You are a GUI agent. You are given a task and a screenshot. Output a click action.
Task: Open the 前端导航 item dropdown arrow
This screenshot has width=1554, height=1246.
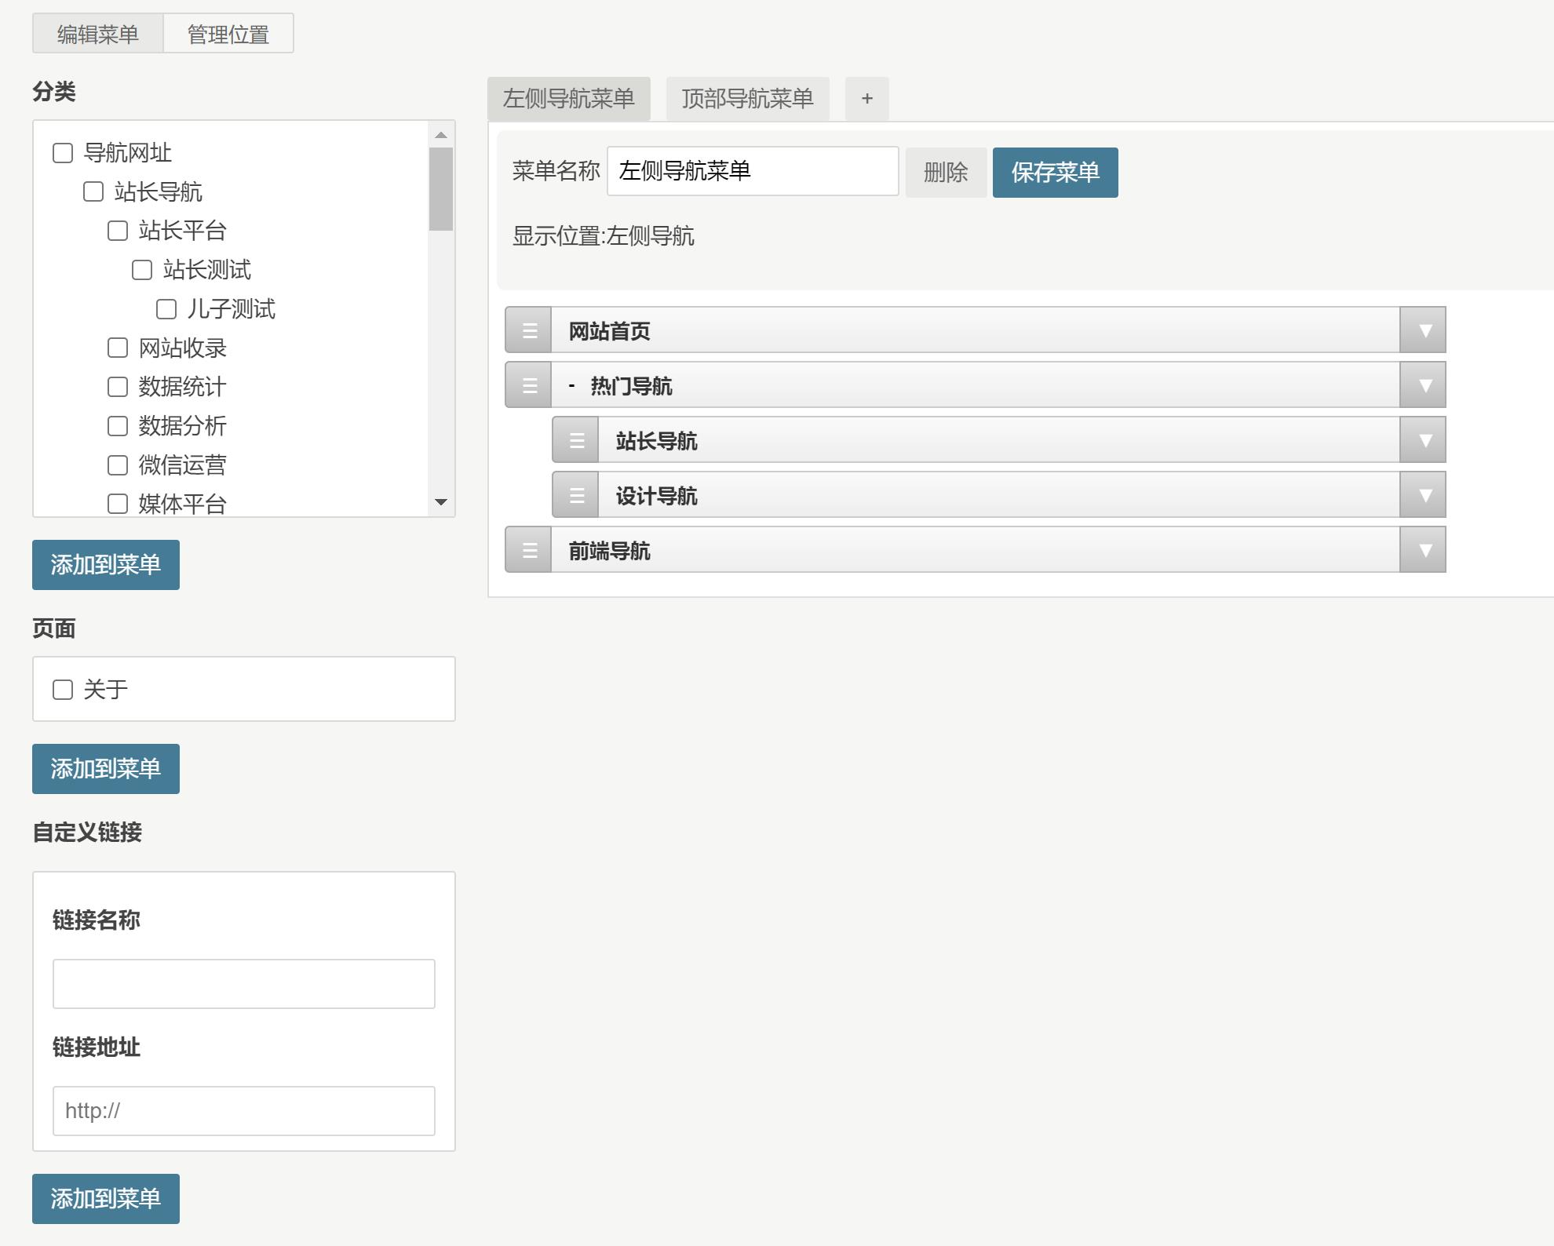tap(1424, 550)
